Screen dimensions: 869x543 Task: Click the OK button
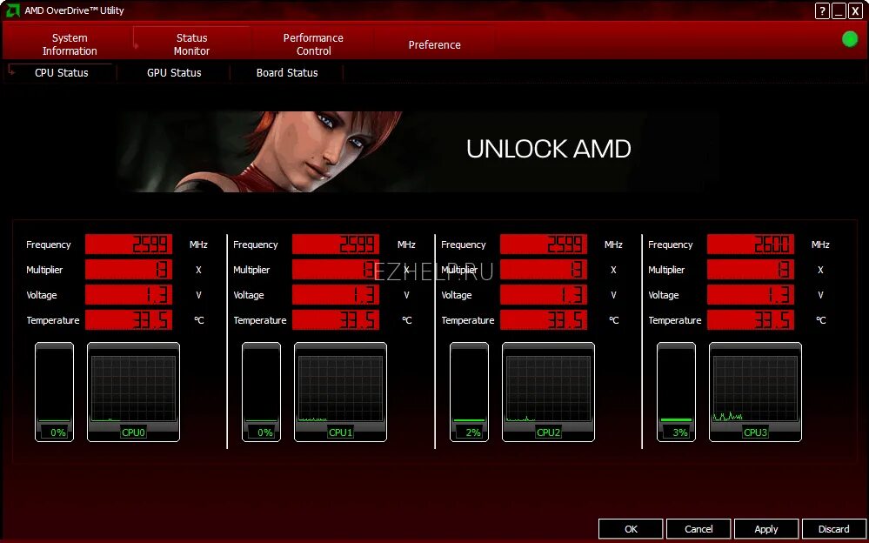[x=631, y=529]
